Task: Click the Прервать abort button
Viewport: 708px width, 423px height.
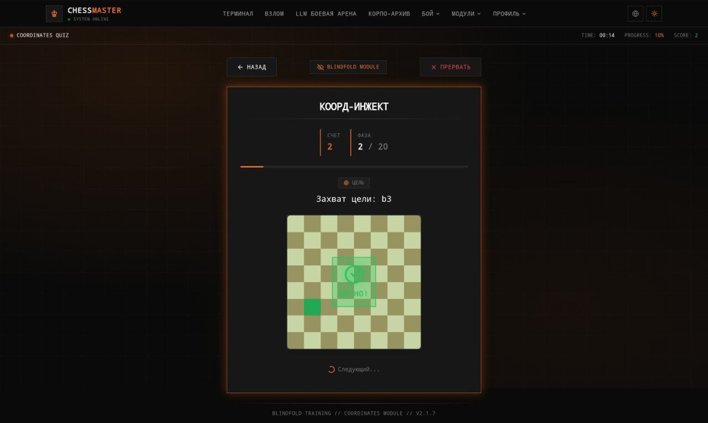Action: pyautogui.click(x=450, y=67)
